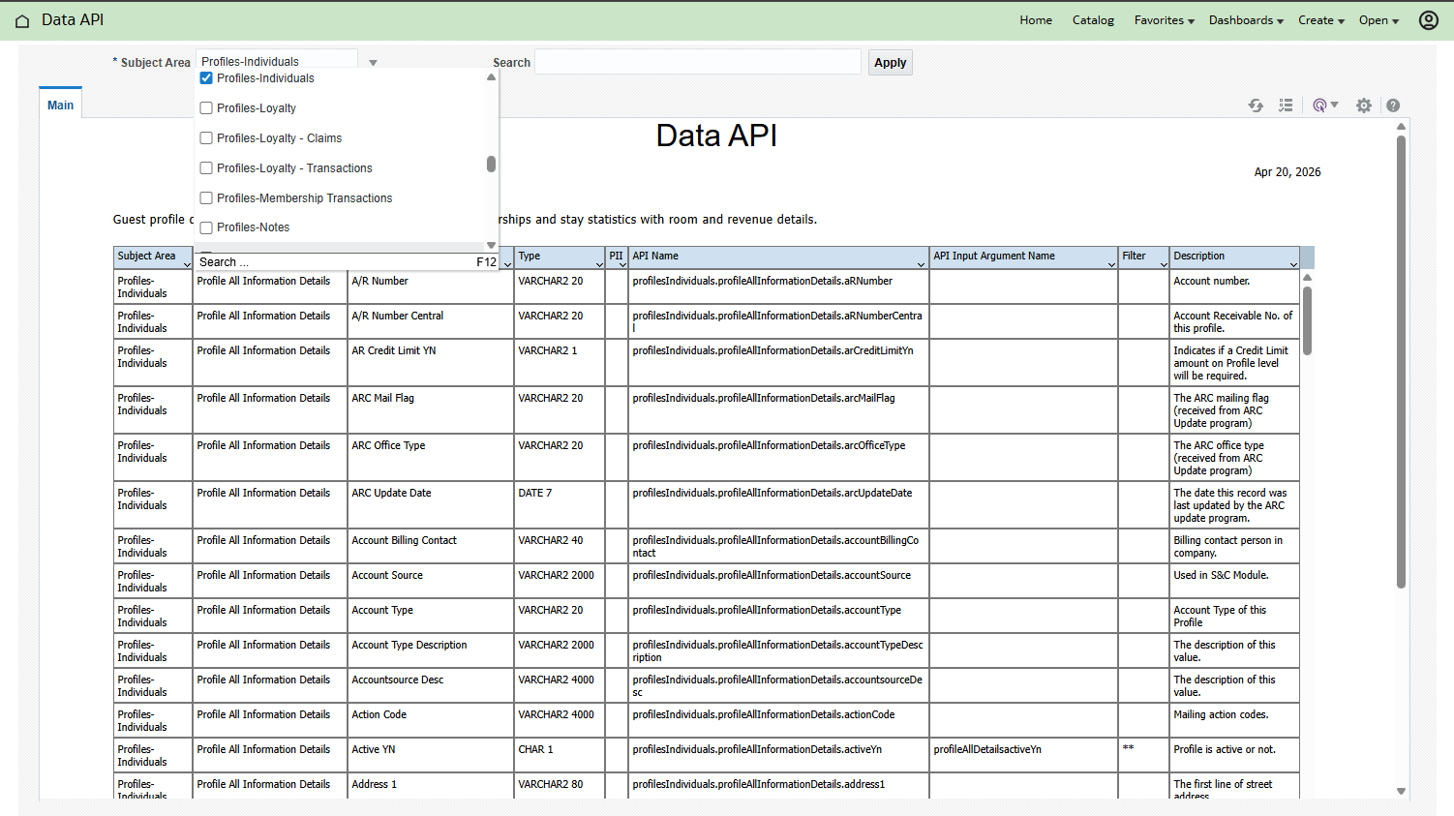The width and height of the screenshot is (1454, 816).
Task: Click the Used in S&C Module. description
Action: [x=1234, y=582]
